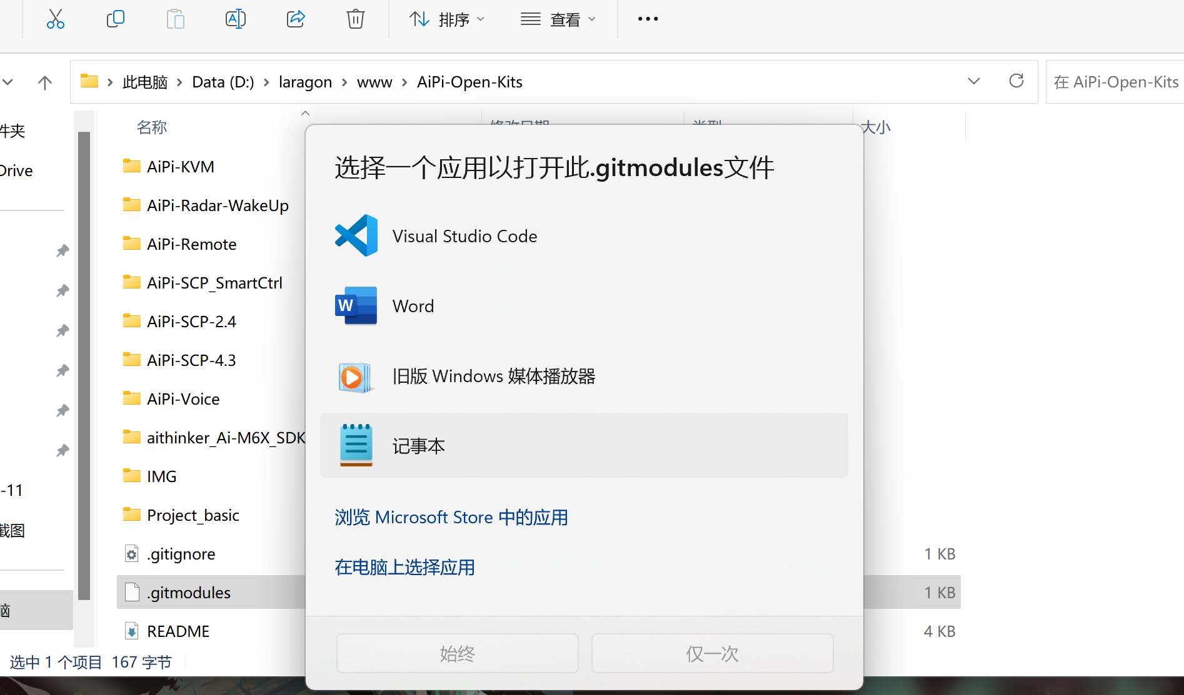Viewport: 1184px width, 695px height.
Task: Click the Drive item in navigation pane
Action: click(x=16, y=170)
